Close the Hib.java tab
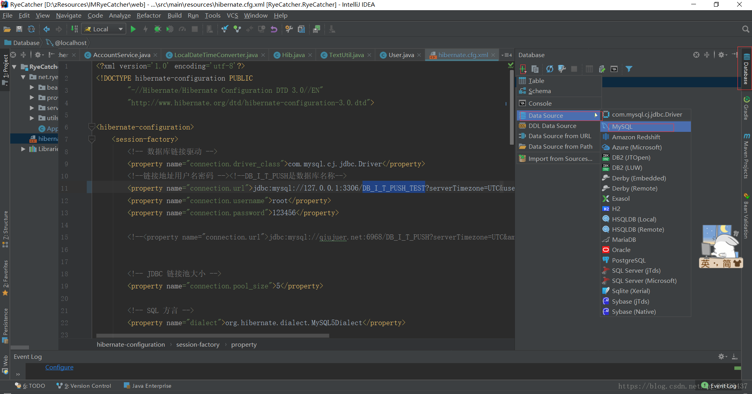The width and height of the screenshot is (752, 394). click(x=310, y=55)
